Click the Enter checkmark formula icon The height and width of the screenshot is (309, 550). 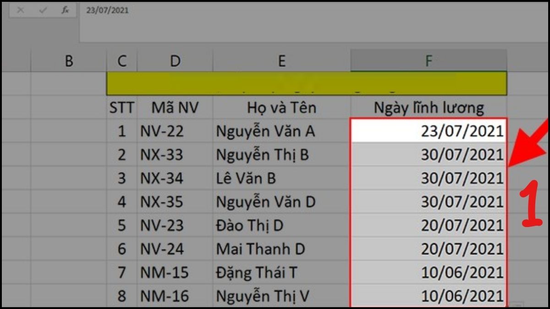click(x=43, y=8)
